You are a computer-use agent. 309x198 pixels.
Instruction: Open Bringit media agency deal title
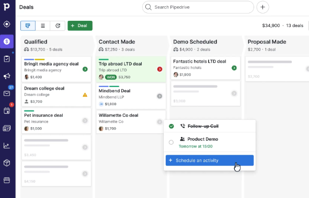tap(51, 64)
